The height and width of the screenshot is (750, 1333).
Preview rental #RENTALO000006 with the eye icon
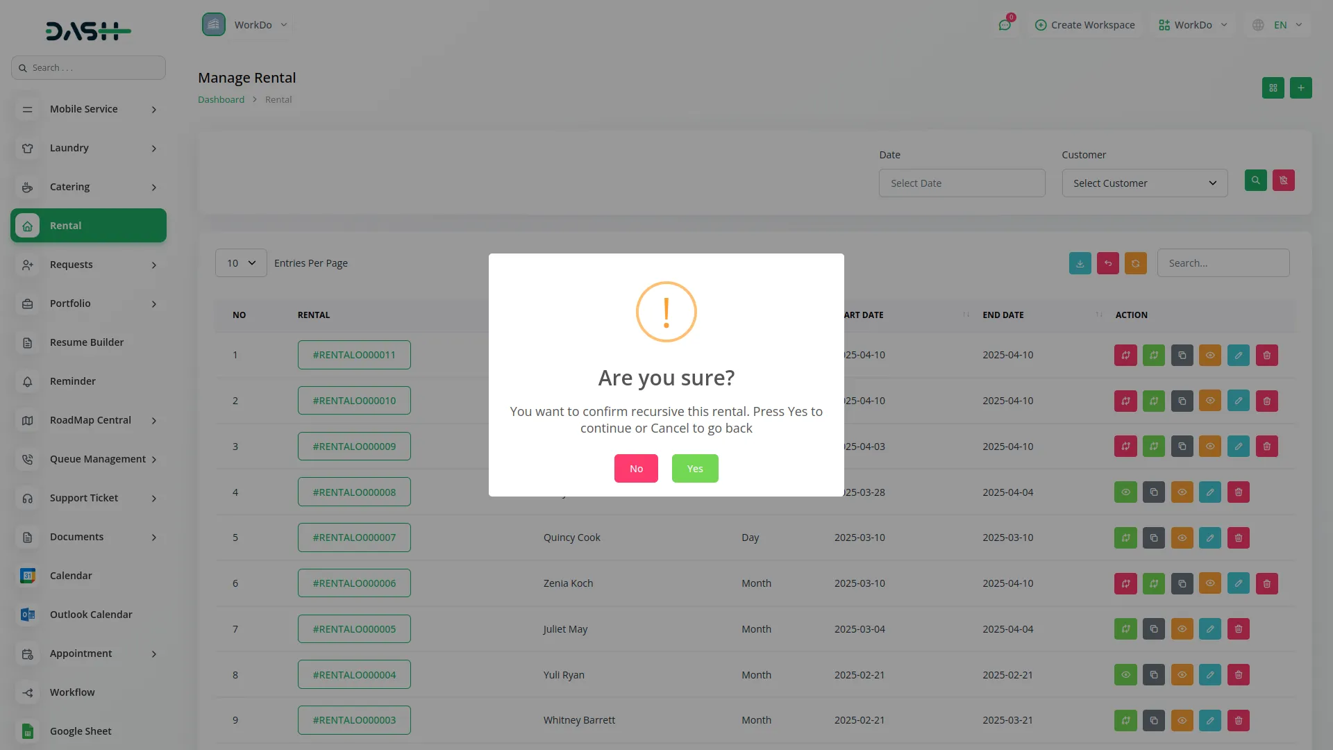tap(1210, 583)
